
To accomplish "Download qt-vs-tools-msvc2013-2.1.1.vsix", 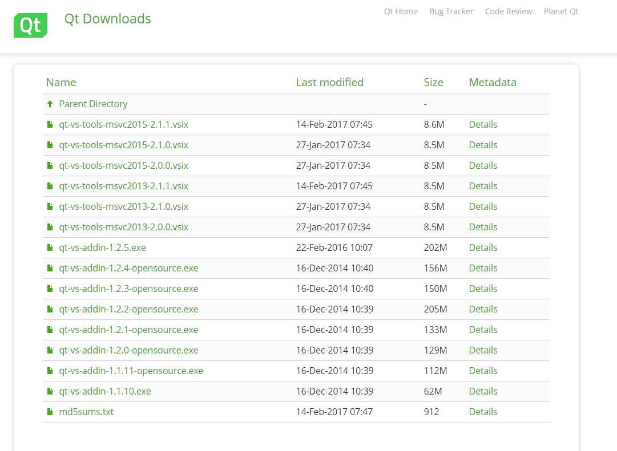I will pyautogui.click(x=123, y=186).
